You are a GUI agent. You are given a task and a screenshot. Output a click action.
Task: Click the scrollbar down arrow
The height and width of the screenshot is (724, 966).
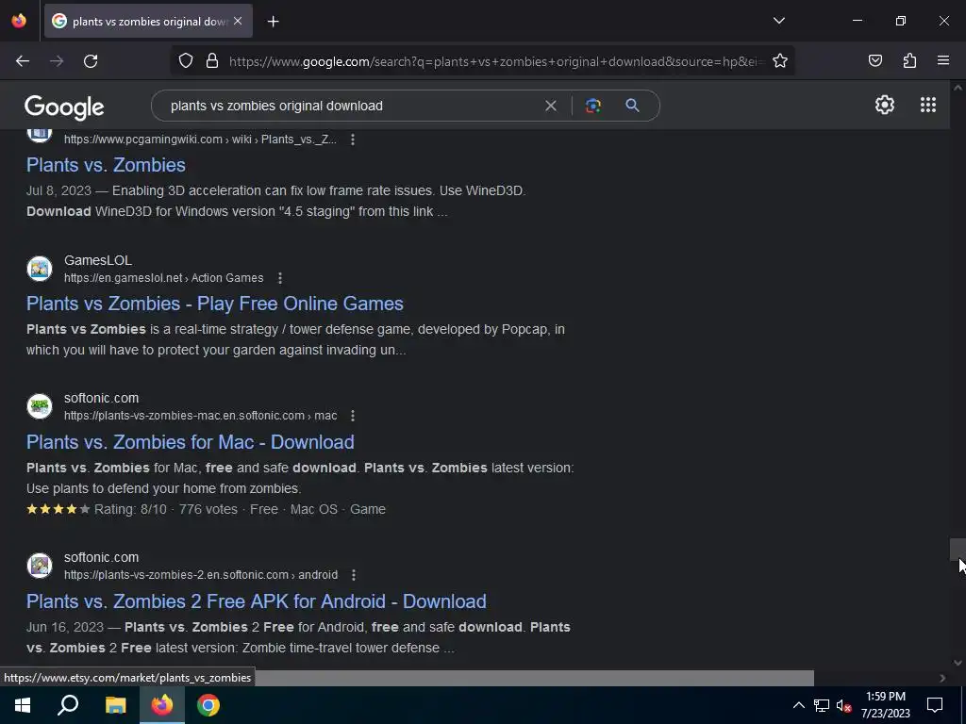point(958,663)
